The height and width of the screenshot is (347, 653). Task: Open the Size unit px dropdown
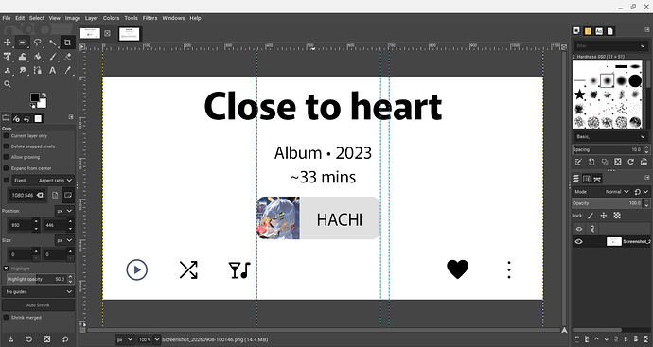(64, 240)
